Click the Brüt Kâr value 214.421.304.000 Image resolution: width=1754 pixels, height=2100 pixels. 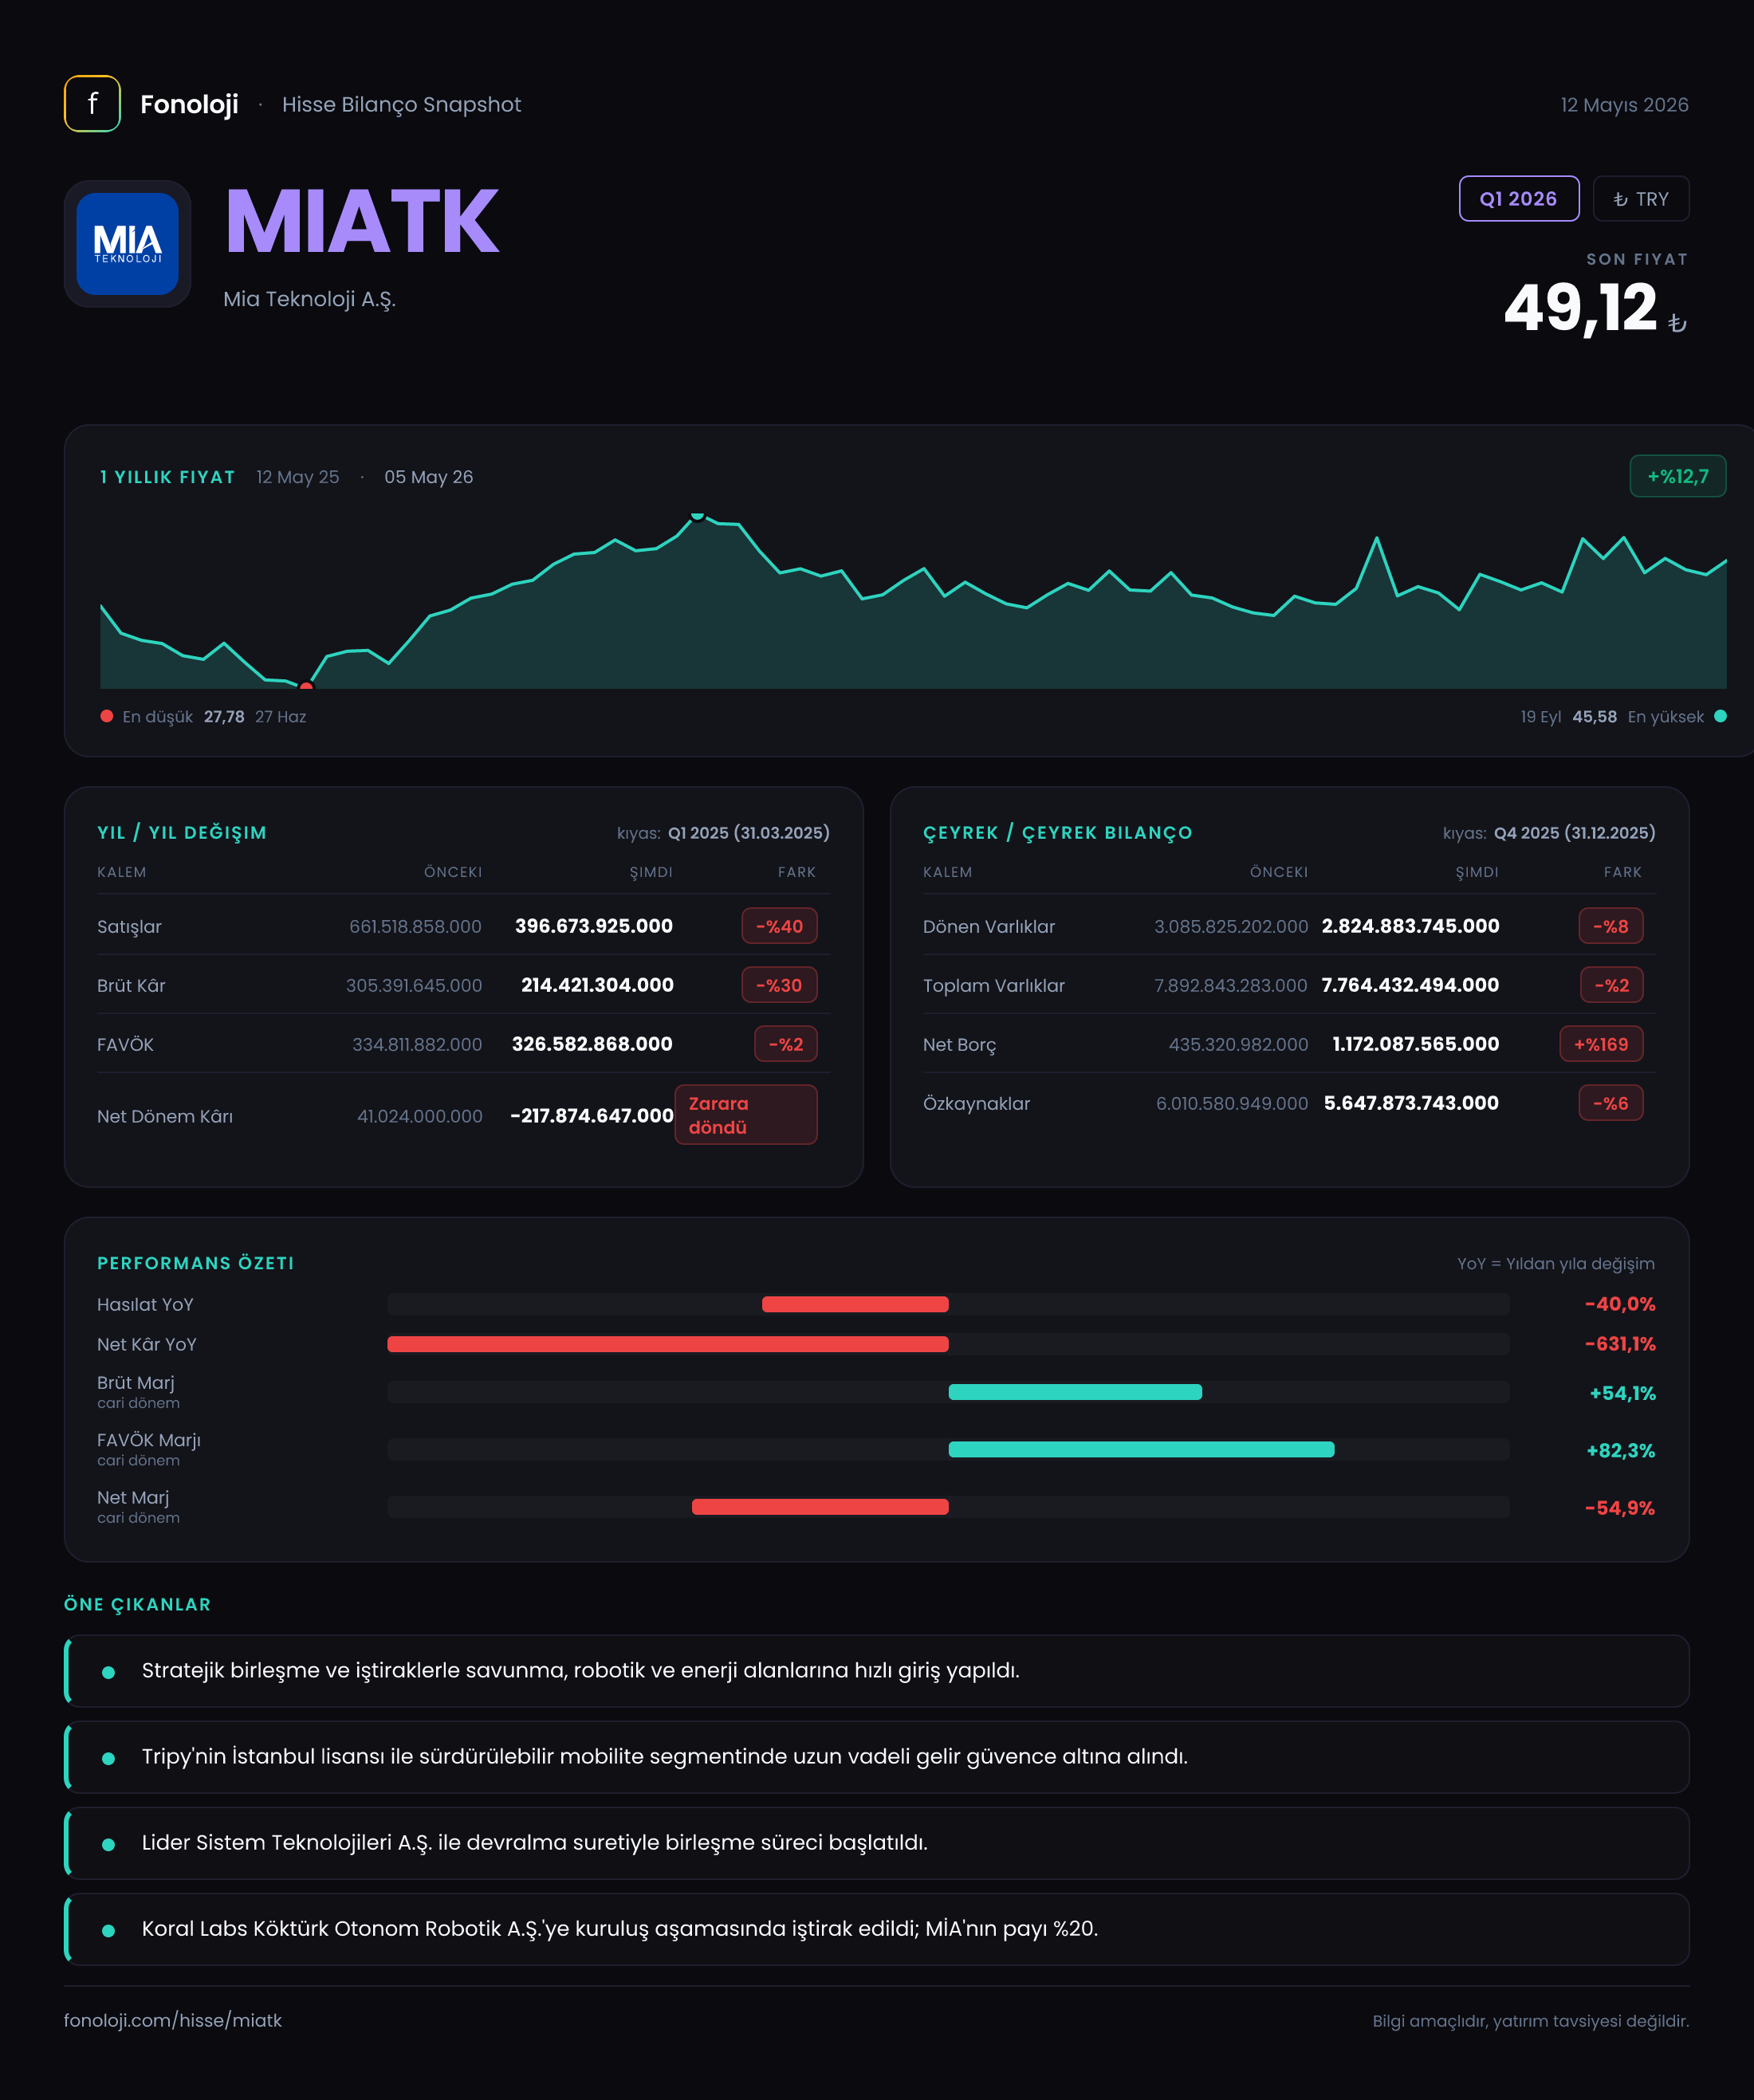[597, 985]
